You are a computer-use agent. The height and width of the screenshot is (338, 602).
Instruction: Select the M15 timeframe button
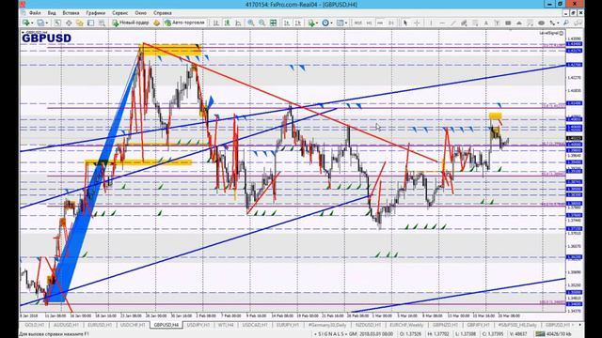357,23
